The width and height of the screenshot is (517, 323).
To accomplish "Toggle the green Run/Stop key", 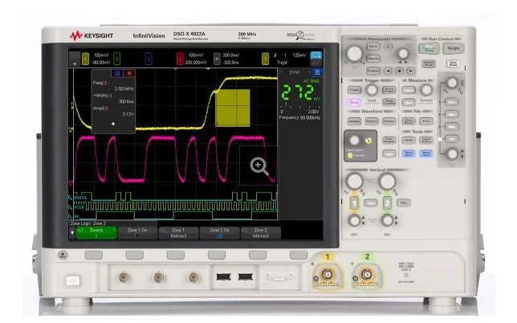I will point(429,48).
